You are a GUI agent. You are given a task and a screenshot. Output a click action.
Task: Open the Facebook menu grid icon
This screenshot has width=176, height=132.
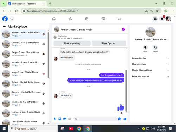[155, 19]
